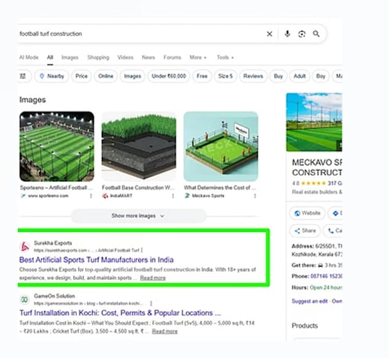
Task: Expand the Tools dropdown
Action: (x=225, y=57)
